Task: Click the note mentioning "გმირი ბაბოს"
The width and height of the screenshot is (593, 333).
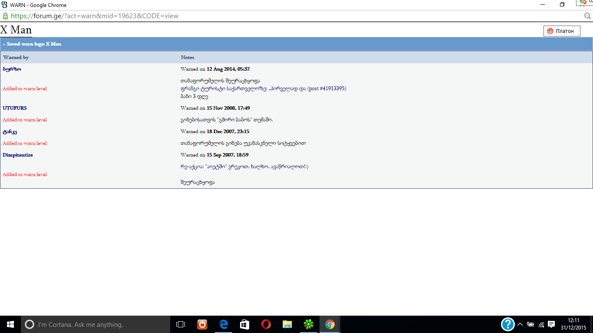Action: click(227, 120)
